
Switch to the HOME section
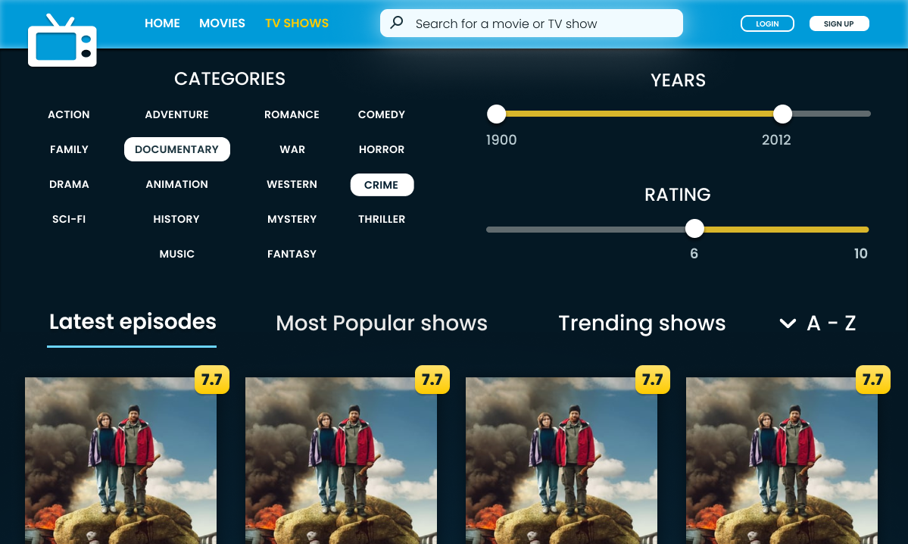coord(162,23)
